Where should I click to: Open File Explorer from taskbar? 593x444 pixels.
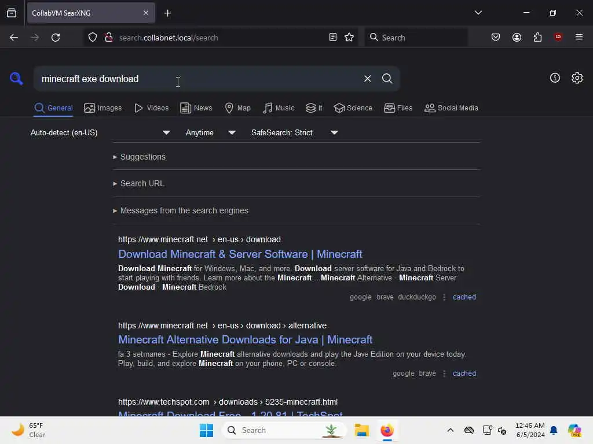(x=361, y=430)
